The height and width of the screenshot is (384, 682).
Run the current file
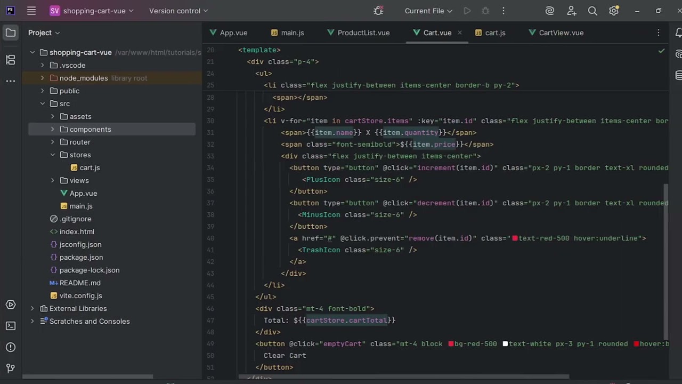pyautogui.click(x=467, y=11)
